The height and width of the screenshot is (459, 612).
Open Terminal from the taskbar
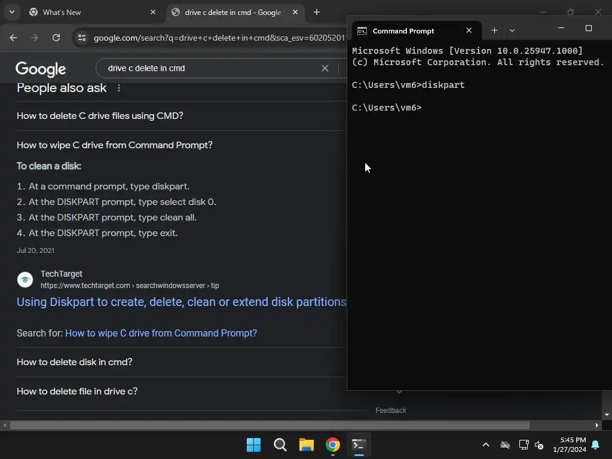(x=359, y=445)
